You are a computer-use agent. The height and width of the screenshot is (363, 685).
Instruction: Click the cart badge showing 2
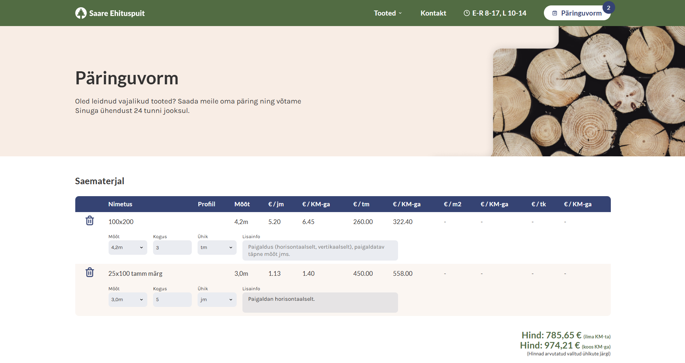608,8
